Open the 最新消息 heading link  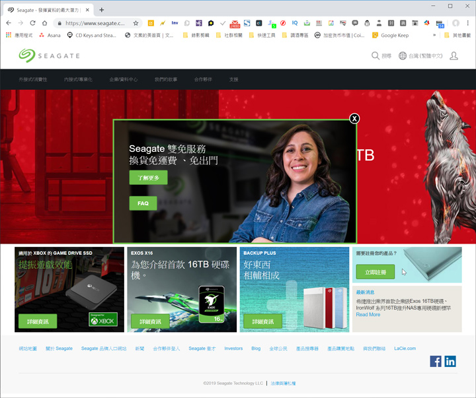[x=365, y=292]
